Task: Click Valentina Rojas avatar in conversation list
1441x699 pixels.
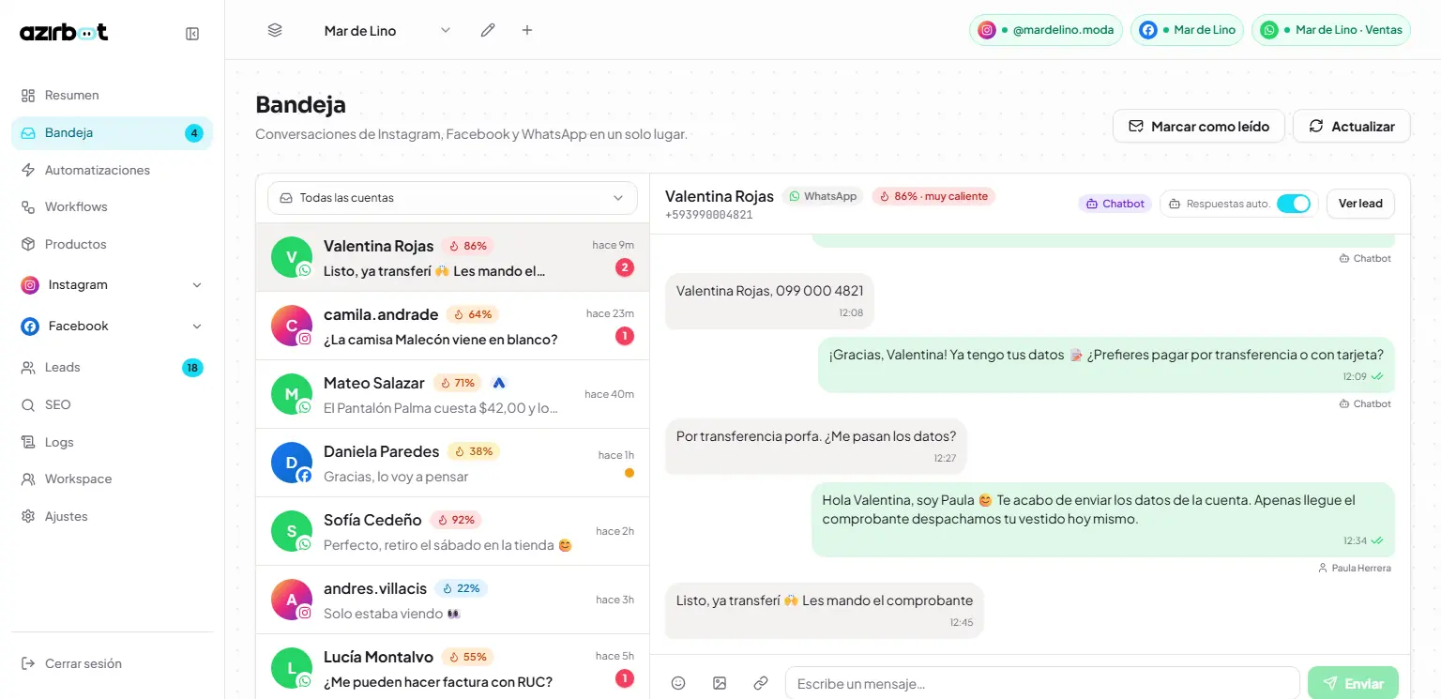Action: (x=292, y=257)
